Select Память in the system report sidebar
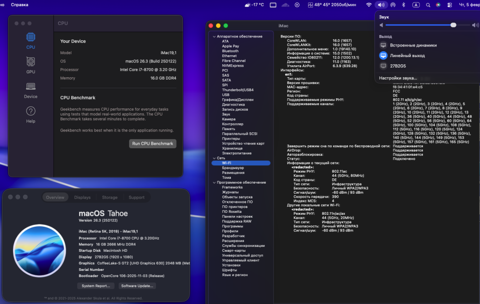The width and height of the screenshot is (480, 304). 228,129
